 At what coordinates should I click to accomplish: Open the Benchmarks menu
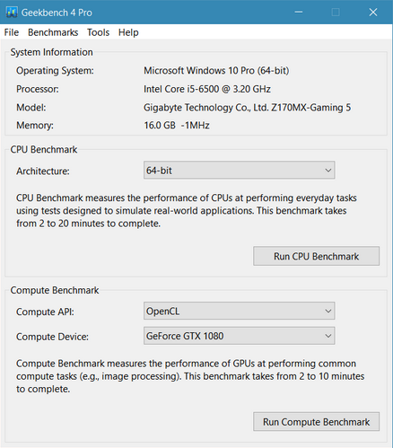pyautogui.click(x=53, y=32)
